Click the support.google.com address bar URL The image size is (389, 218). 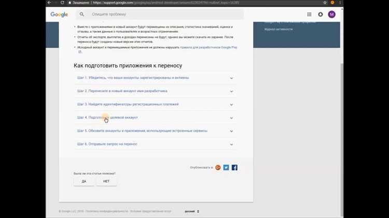(166, 3)
